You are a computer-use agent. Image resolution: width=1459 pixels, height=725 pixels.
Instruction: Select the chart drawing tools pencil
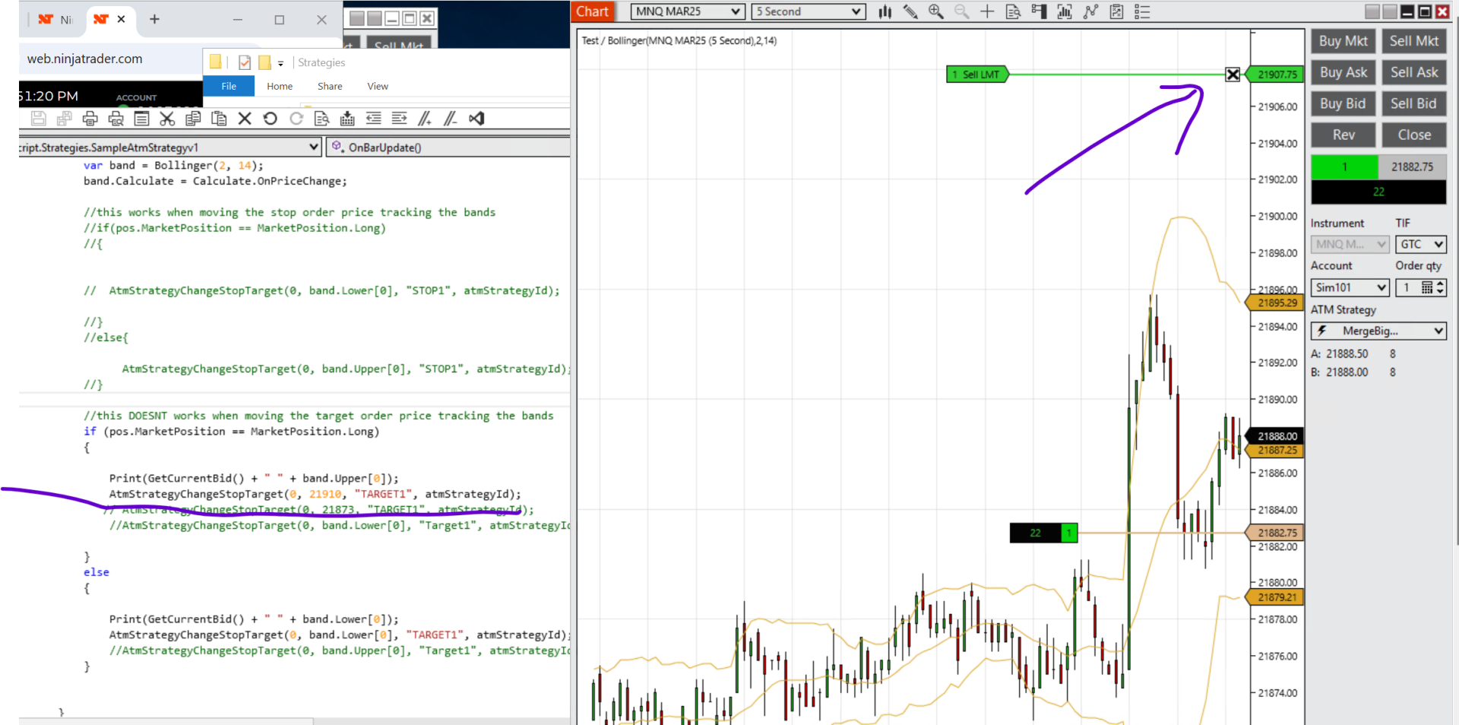910,11
